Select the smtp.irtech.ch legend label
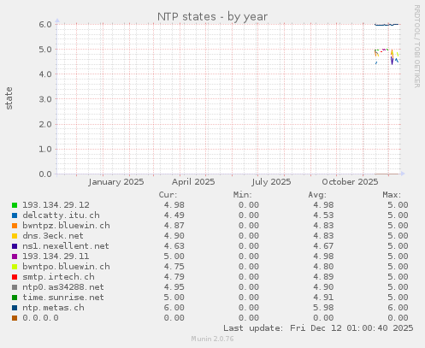Viewport: 425px width, 348px height. [x=58, y=277]
